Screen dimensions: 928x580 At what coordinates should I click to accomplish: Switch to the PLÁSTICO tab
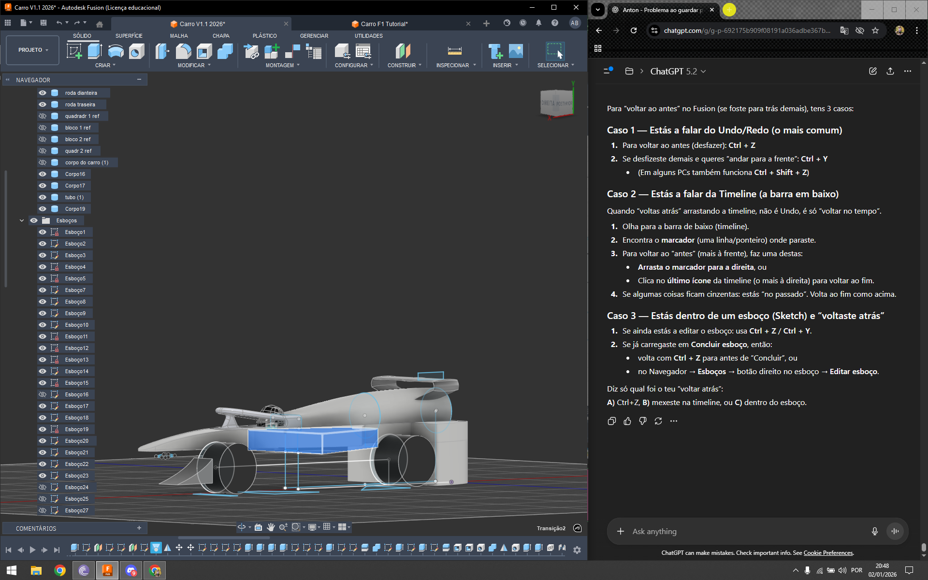[x=264, y=36]
